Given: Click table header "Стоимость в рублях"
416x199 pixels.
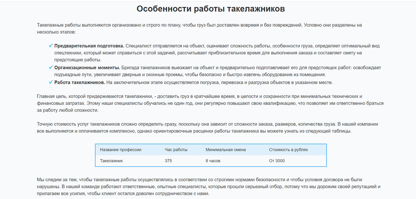Looking at the screenshot, I should coord(288,150).
